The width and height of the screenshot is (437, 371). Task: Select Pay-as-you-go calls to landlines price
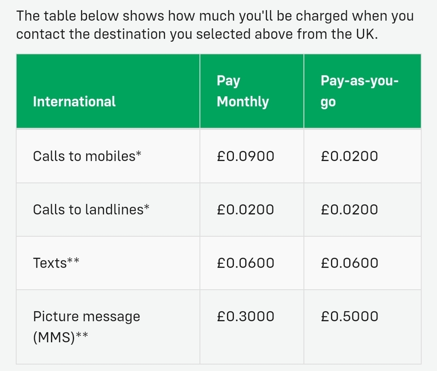click(x=350, y=210)
